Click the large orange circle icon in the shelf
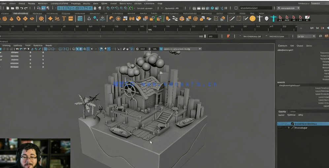Image resolution: width=329 pixels, height=168 pixels. [x=252, y=18]
